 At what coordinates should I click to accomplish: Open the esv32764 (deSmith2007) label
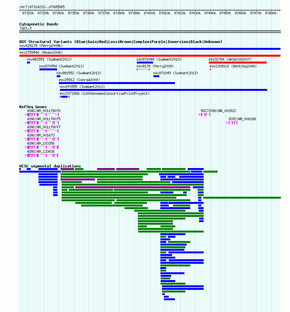click(230, 59)
